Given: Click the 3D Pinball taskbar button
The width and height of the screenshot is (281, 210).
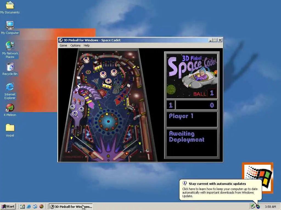Looking at the screenshot, I should [x=71, y=207].
